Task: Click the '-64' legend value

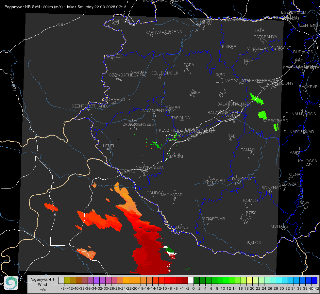Action: click(x=64, y=288)
